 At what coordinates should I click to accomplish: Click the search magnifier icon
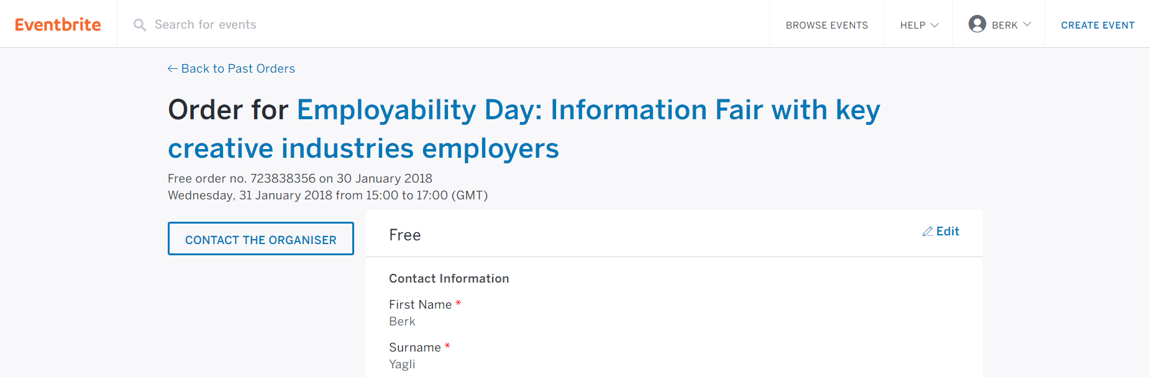click(140, 25)
